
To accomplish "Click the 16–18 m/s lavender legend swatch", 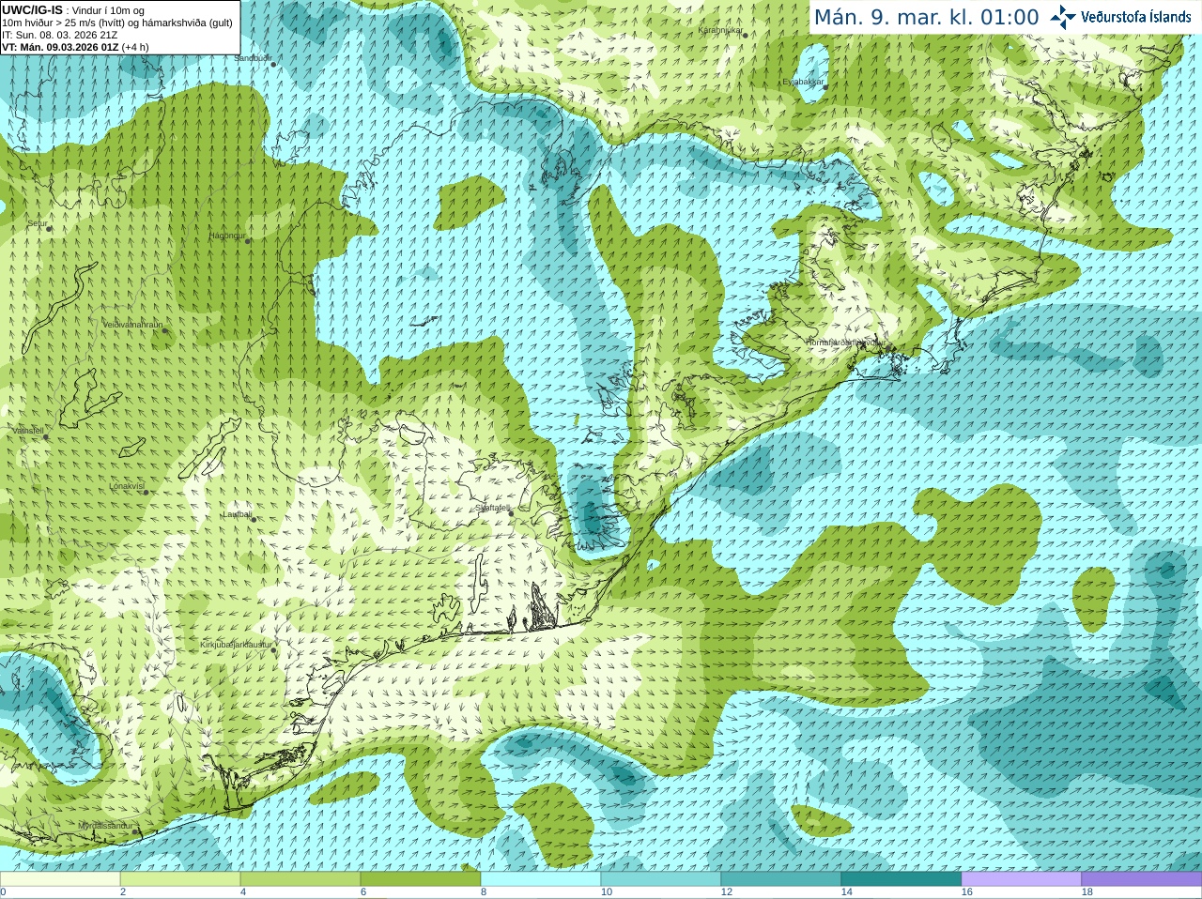I will tap(1022, 879).
